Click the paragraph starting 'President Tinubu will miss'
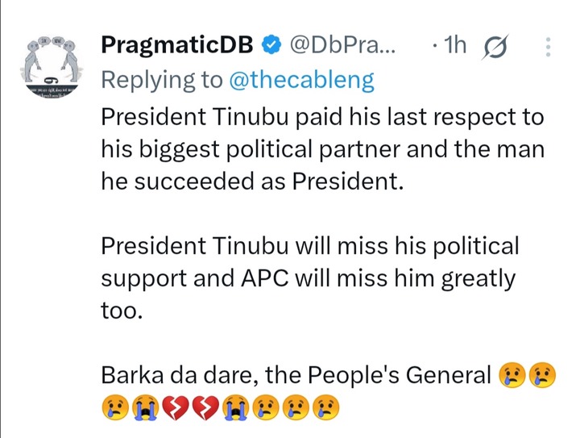 (x=310, y=277)
